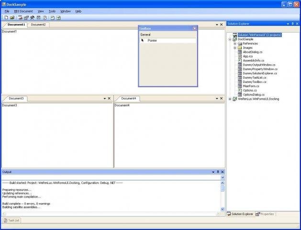Click the General group in Toolbox

(168, 34)
